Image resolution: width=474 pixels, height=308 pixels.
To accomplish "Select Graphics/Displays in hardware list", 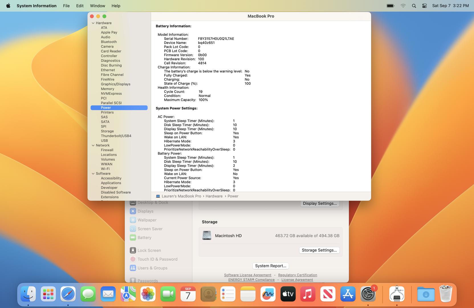I will [x=115, y=84].
